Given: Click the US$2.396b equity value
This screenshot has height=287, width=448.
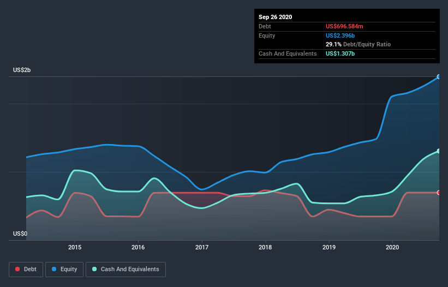Looking at the screenshot, I should 340,35.
